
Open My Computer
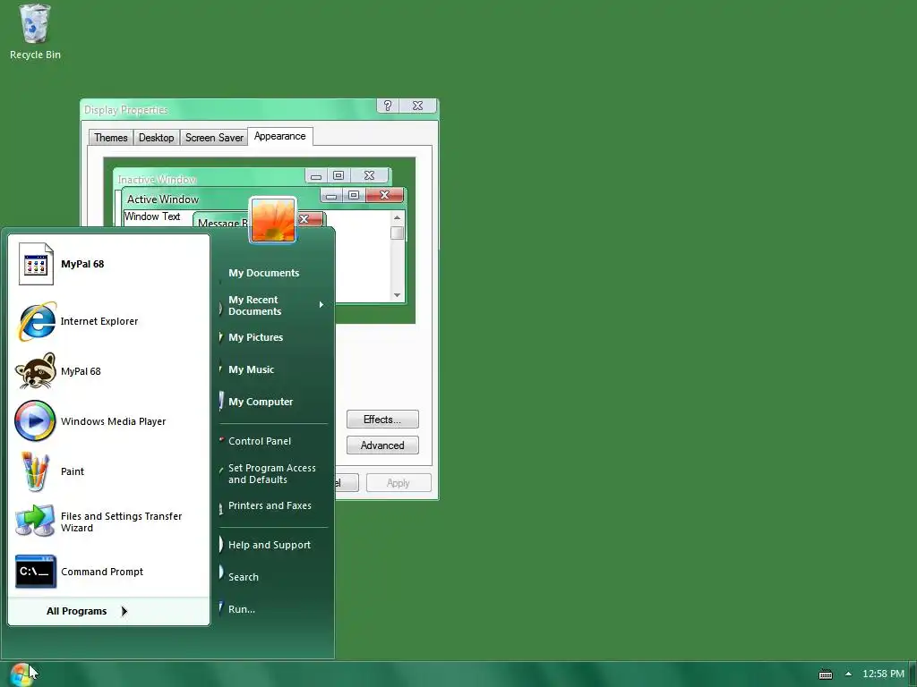pyautogui.click(x=273, y=402)
